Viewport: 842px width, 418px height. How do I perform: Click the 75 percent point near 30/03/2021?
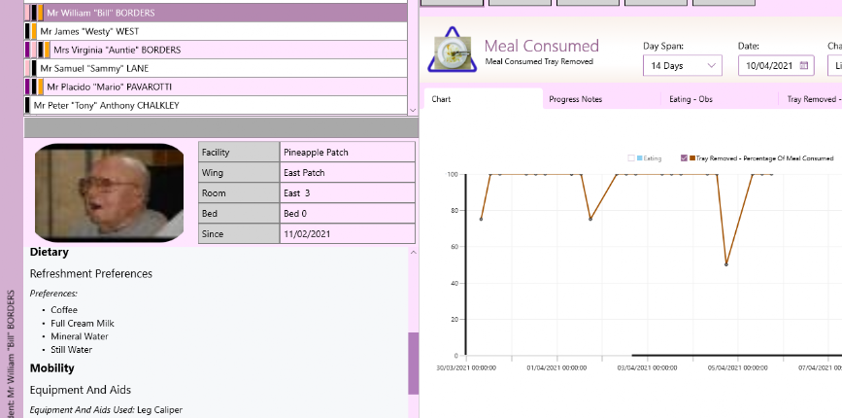pos(481,220)
